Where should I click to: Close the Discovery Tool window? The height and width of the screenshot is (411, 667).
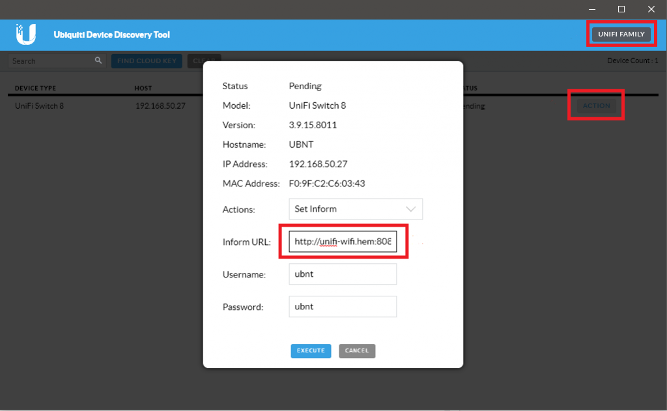coord(651,9)
